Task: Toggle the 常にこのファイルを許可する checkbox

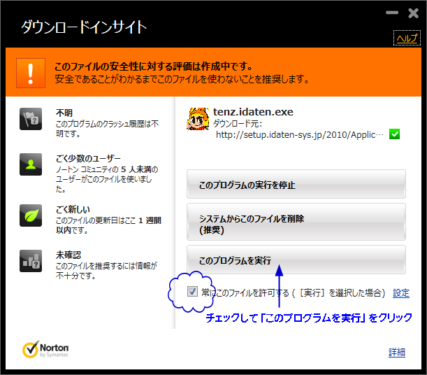Action: pyautogui.click(x=192, y=292)
